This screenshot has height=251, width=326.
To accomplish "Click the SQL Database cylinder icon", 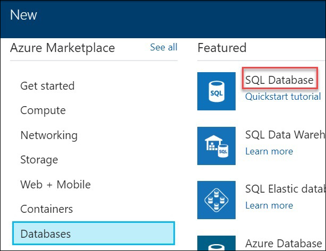I will click(216, 91).
